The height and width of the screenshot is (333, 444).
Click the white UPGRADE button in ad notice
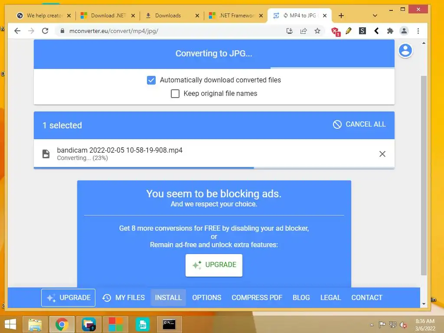pos(214,265)
